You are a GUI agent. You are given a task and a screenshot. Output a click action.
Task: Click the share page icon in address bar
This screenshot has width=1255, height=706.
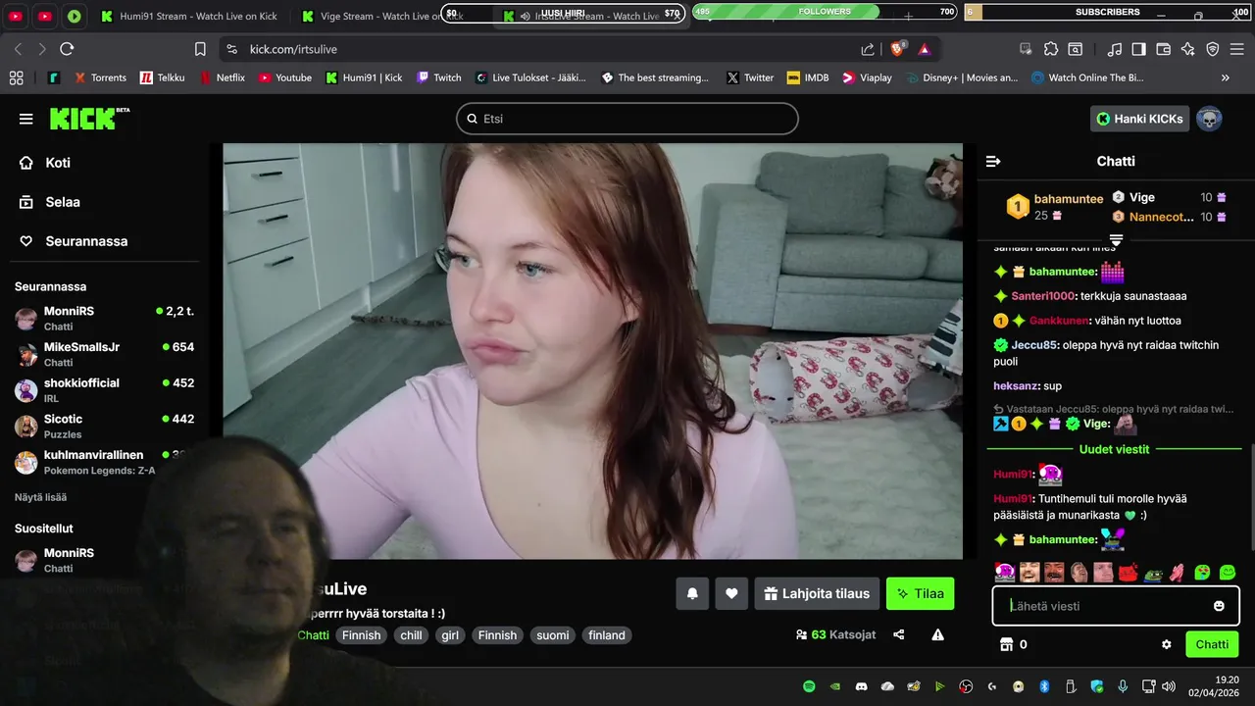coord(868,49)
